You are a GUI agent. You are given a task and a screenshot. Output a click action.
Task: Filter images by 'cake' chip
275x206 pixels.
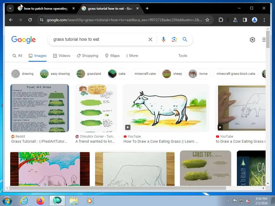point(118,74)
